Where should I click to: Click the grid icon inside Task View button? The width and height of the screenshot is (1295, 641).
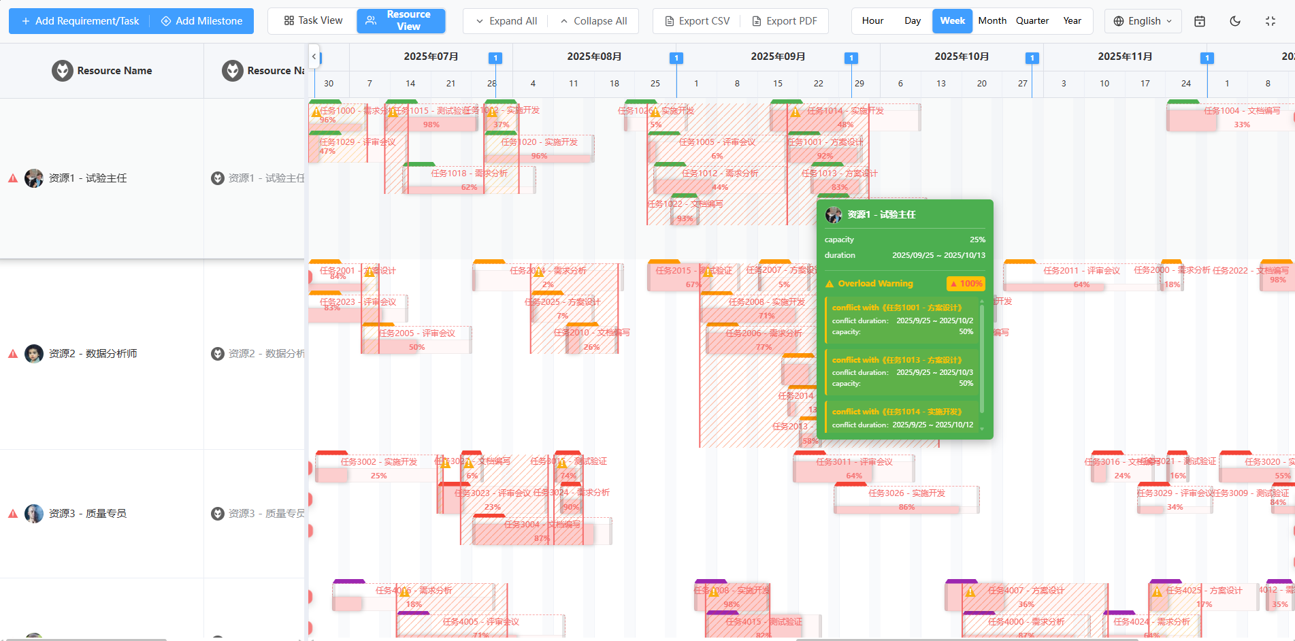[x=289, y=21]
